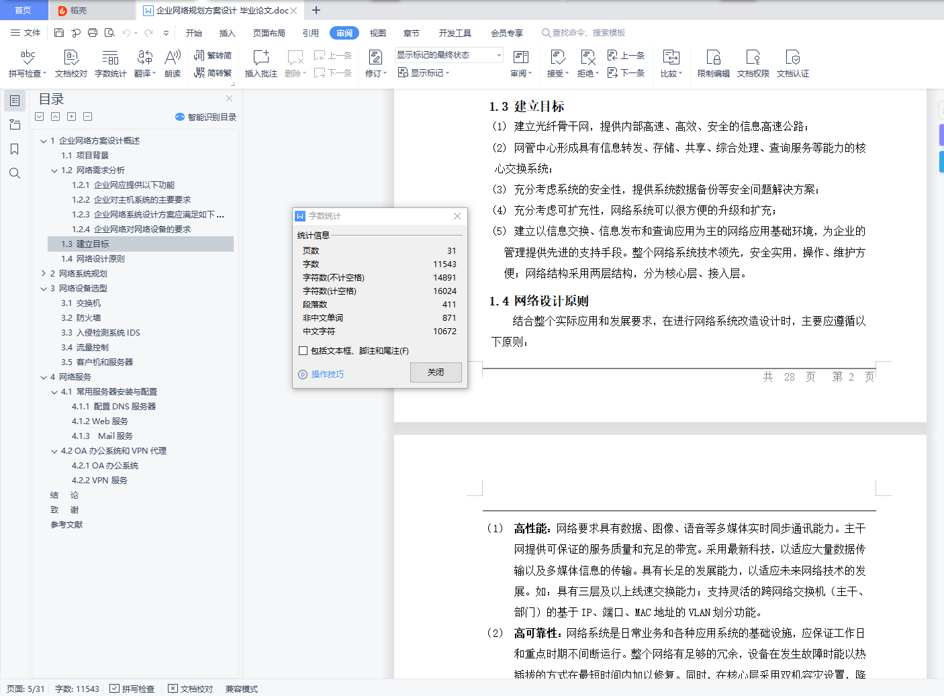Click the 翻译 ribbon icon
This screenshot has height=696, width=944.
pos(145,64)
